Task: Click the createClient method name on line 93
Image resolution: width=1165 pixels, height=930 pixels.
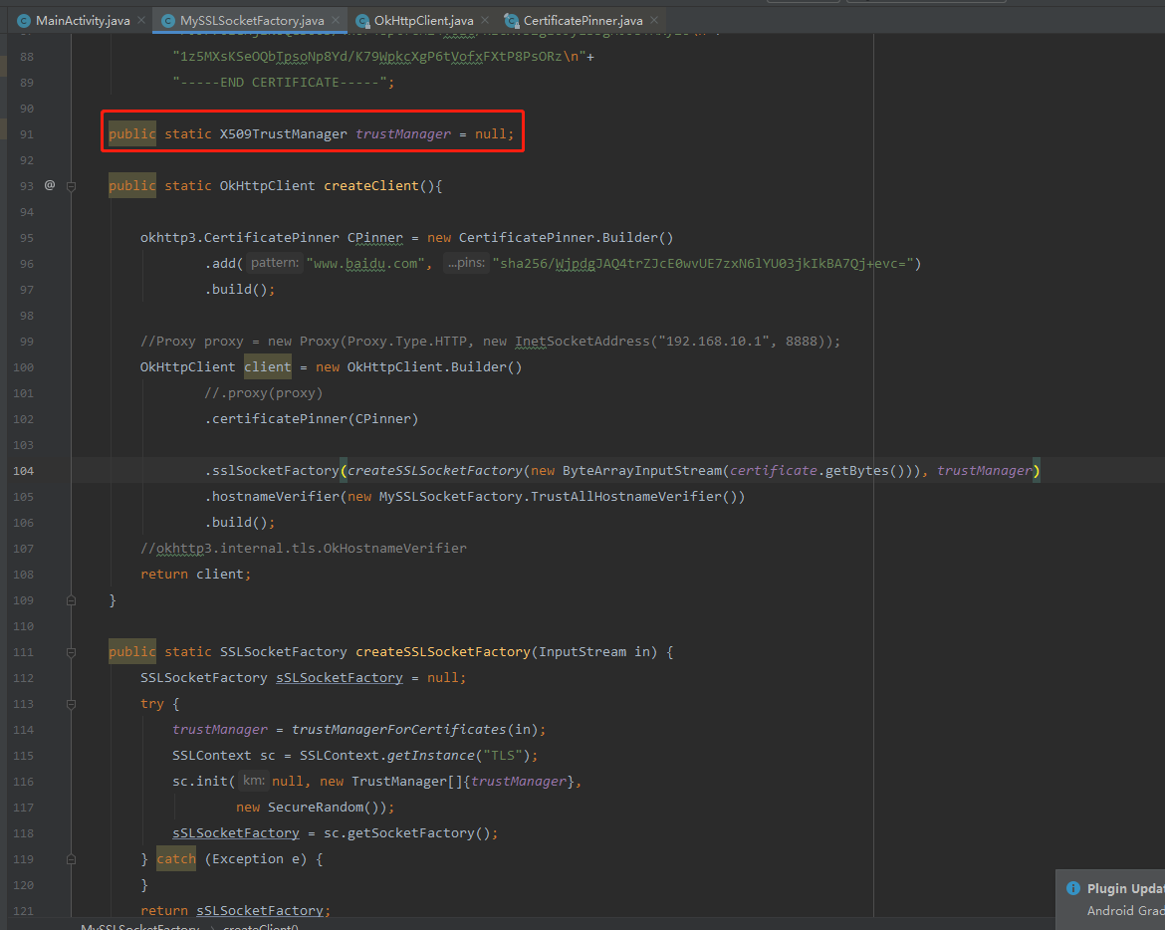Action: click(370, 186)
